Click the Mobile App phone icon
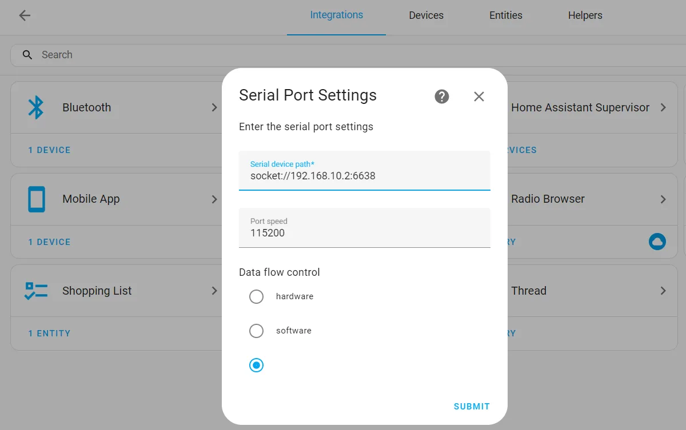 pos(36,199)
